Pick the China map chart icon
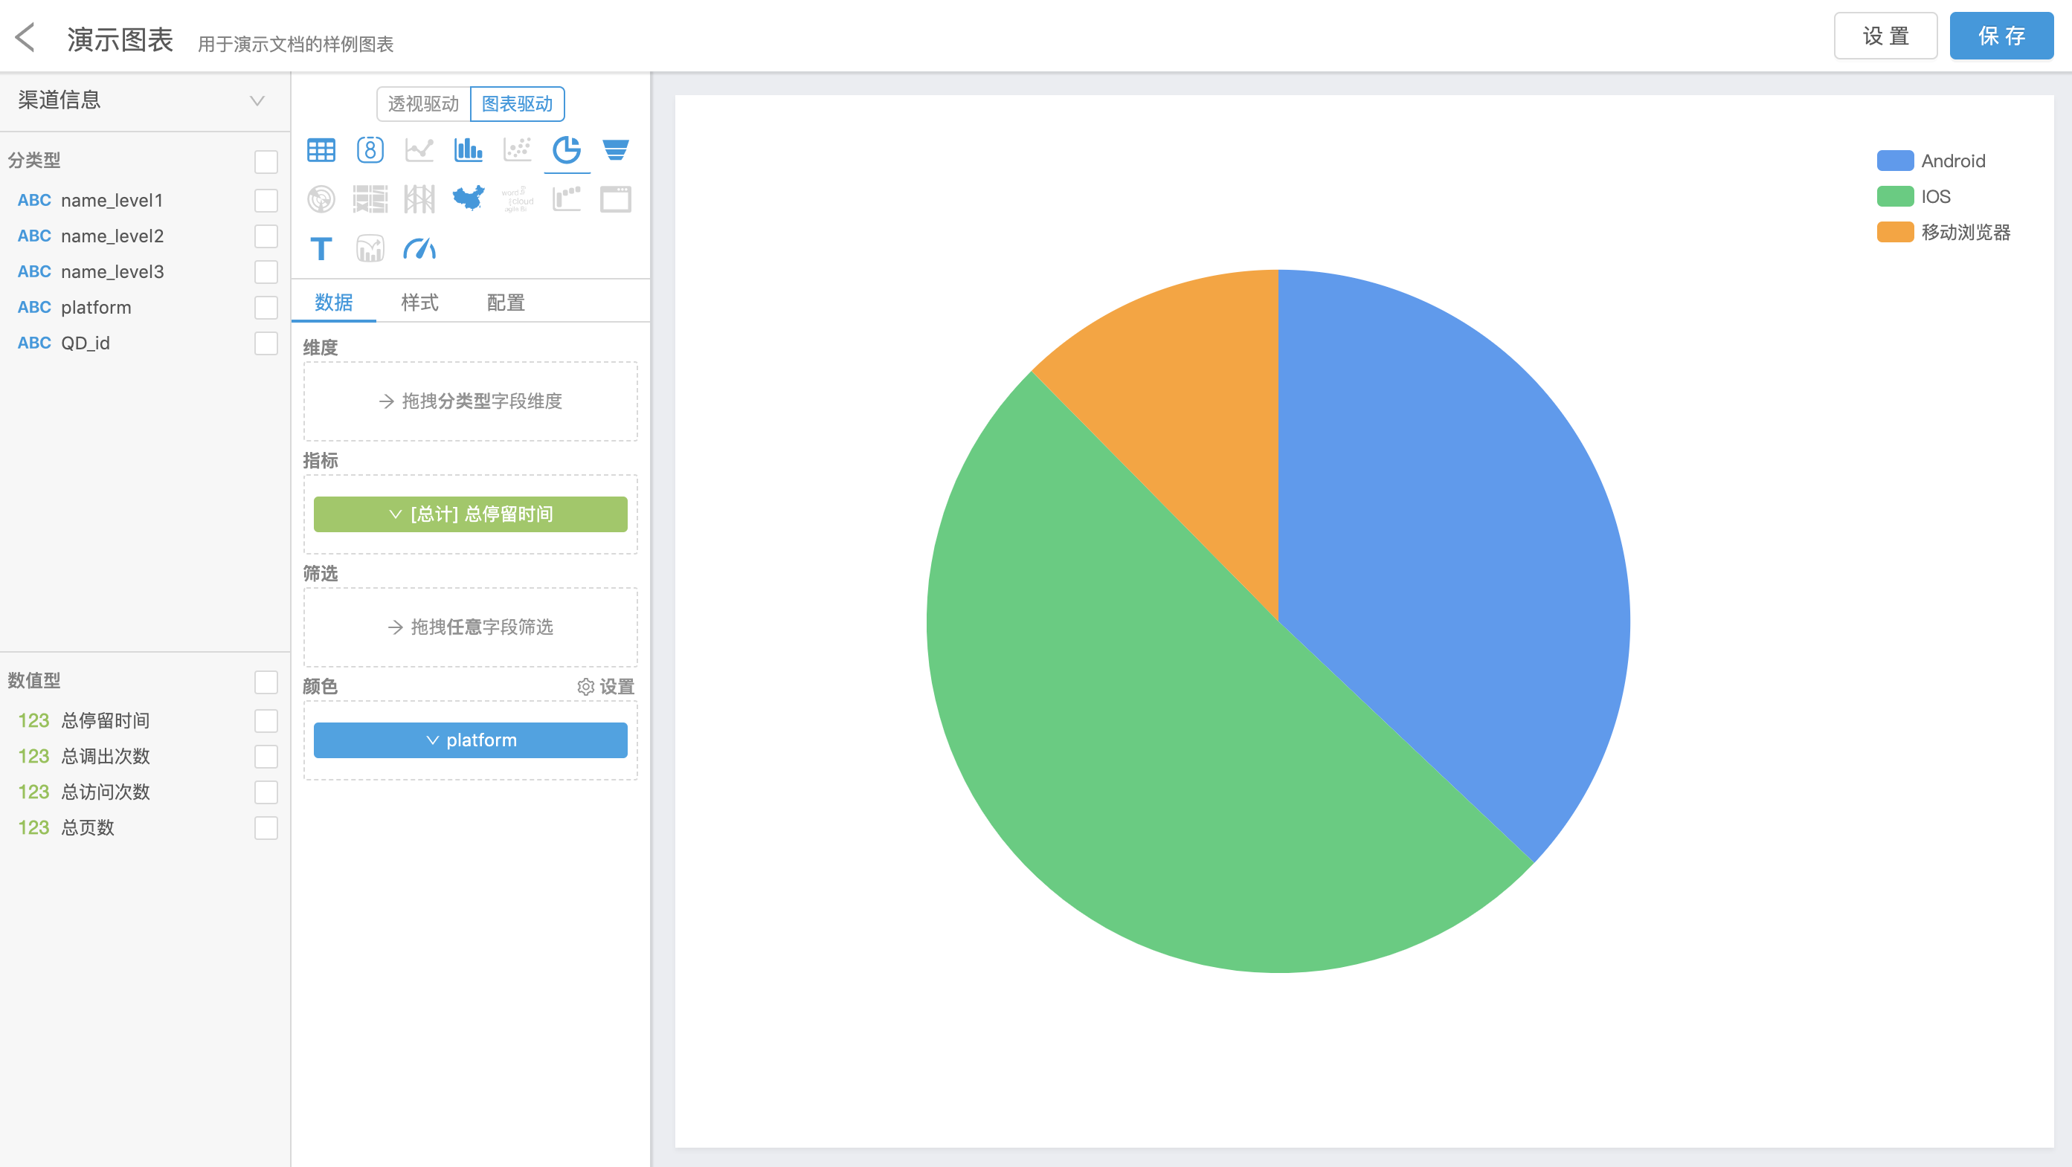 [468, 198]
